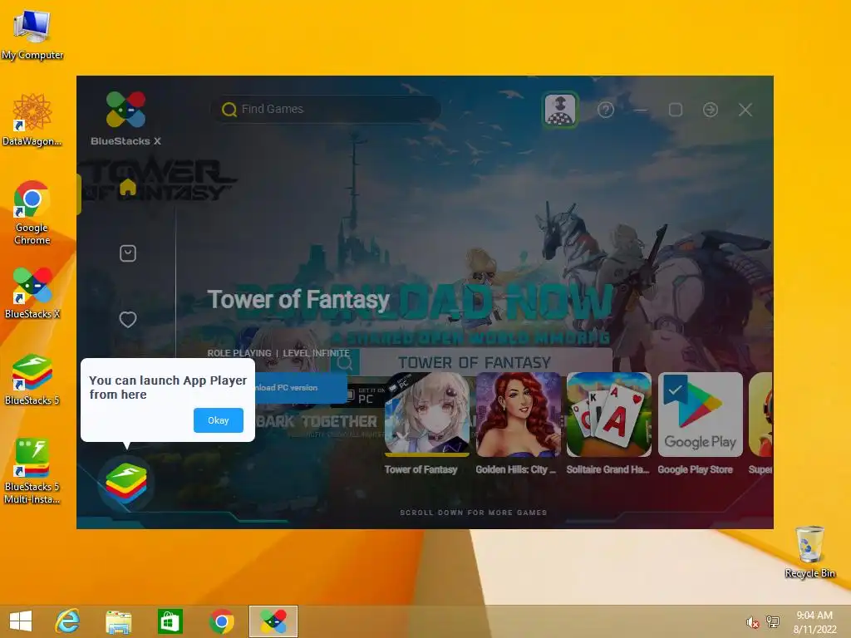Open the user profile avatar

560,110
